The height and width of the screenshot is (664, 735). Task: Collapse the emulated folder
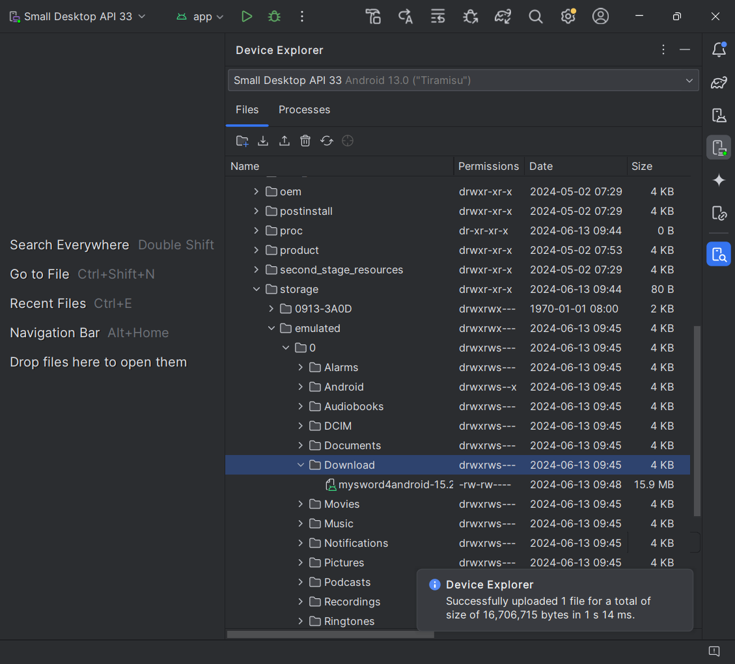[271, 329]
